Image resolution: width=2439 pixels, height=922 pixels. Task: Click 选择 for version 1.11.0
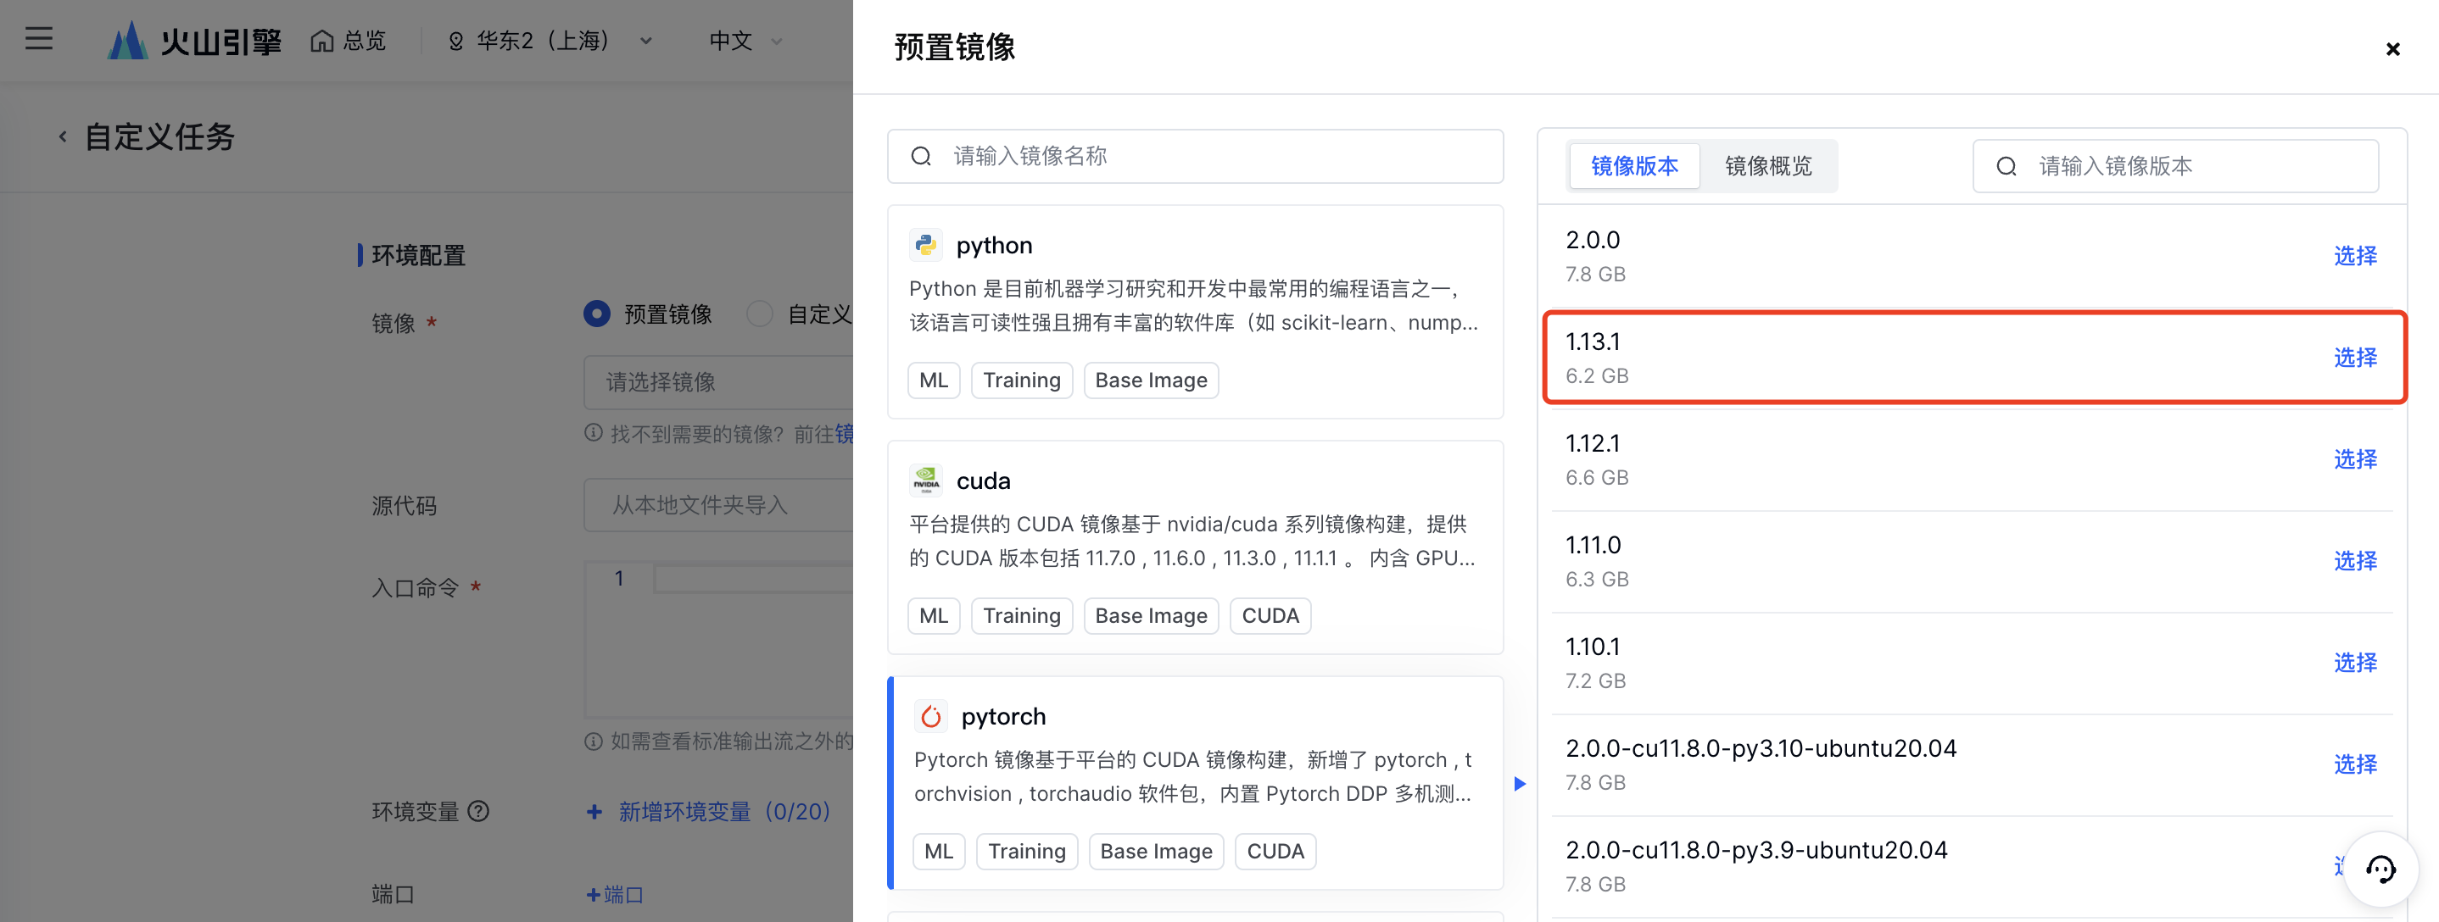coord(2355,561)
